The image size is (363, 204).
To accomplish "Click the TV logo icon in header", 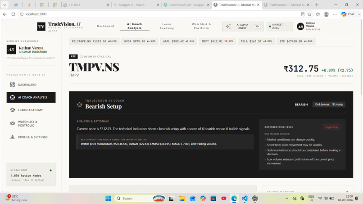I will coord(41,27).
